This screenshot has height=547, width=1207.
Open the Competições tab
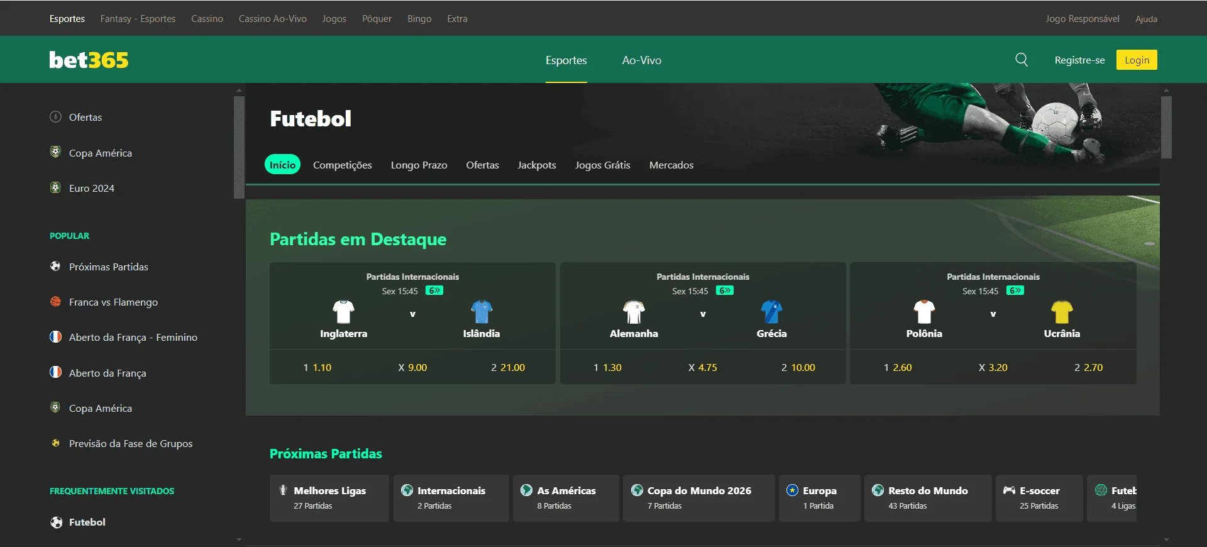(x=343, y=165)
